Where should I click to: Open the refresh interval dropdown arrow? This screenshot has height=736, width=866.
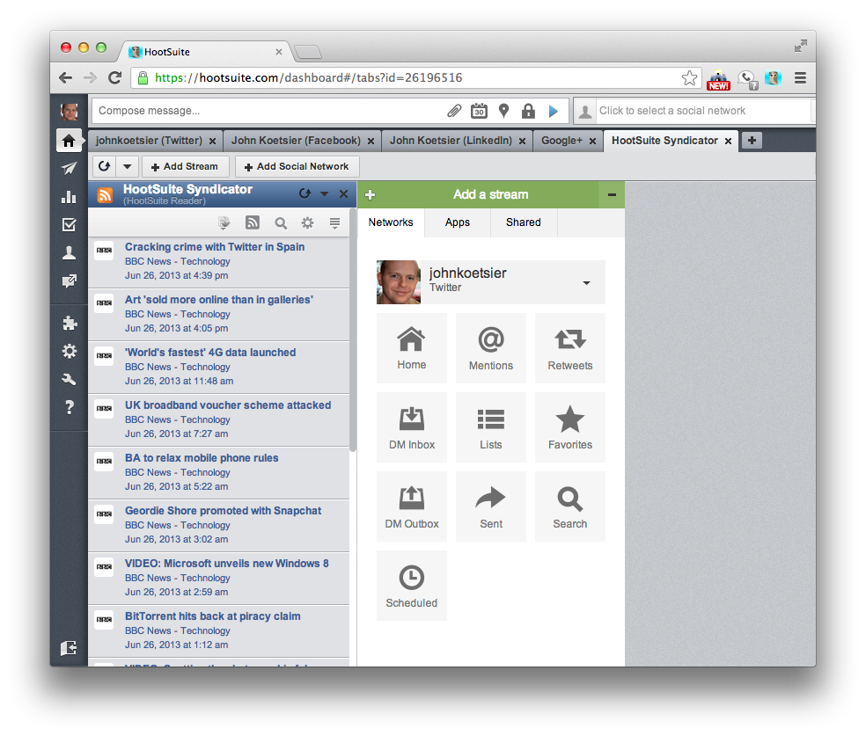pos(127,166)
